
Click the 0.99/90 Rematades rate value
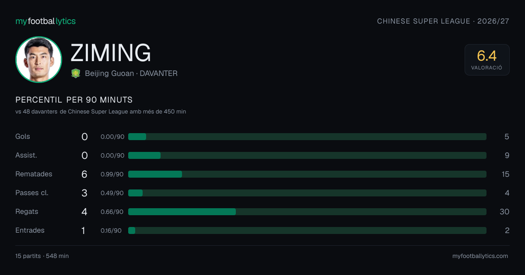(x=112, y=174)
